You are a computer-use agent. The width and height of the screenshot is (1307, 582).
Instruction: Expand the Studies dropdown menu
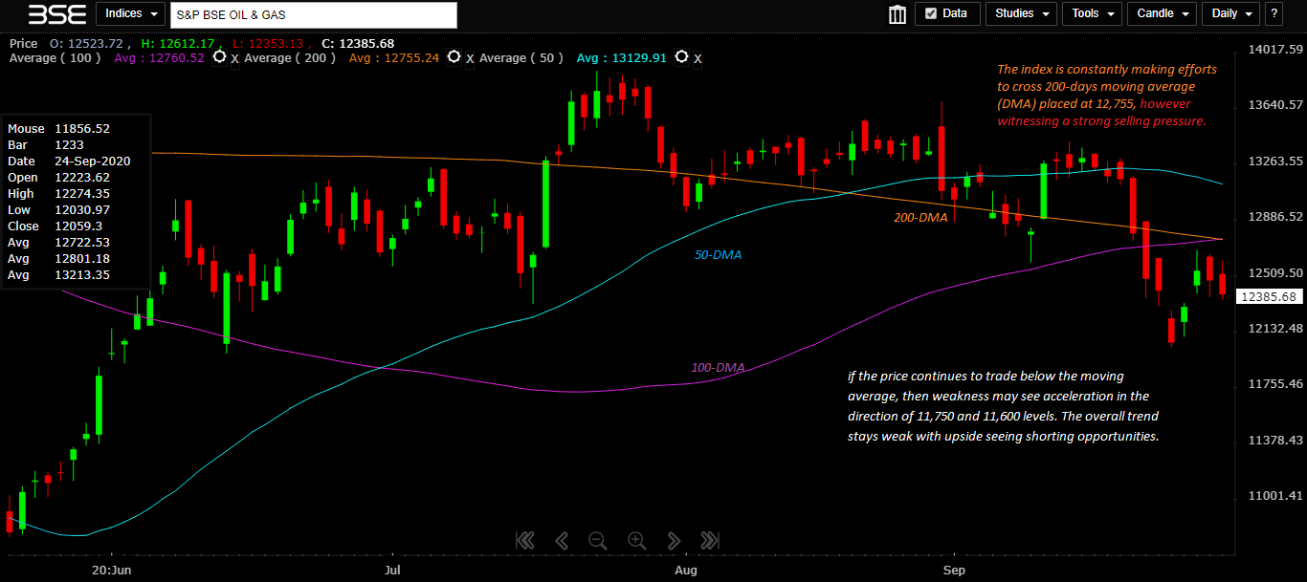pos(1021,13)
